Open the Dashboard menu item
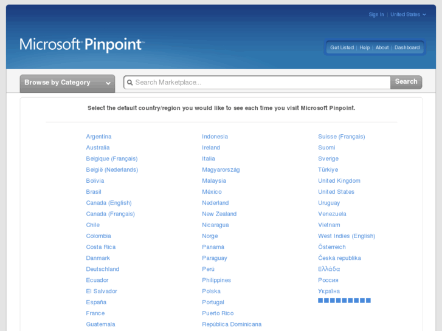 coord(407,47)
